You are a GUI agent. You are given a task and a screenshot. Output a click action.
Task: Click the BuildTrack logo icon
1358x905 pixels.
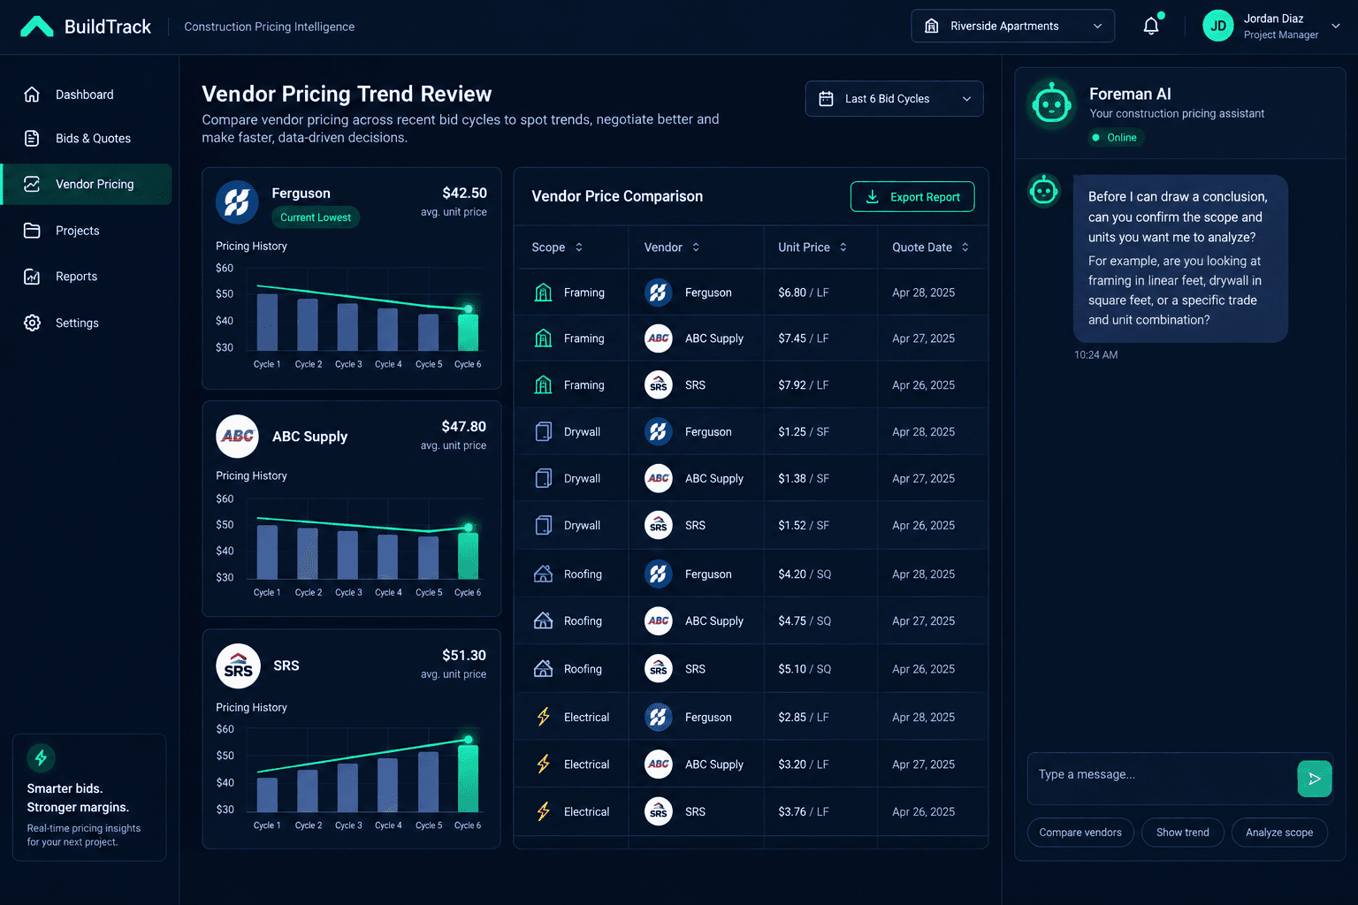(x=37, y=27)
